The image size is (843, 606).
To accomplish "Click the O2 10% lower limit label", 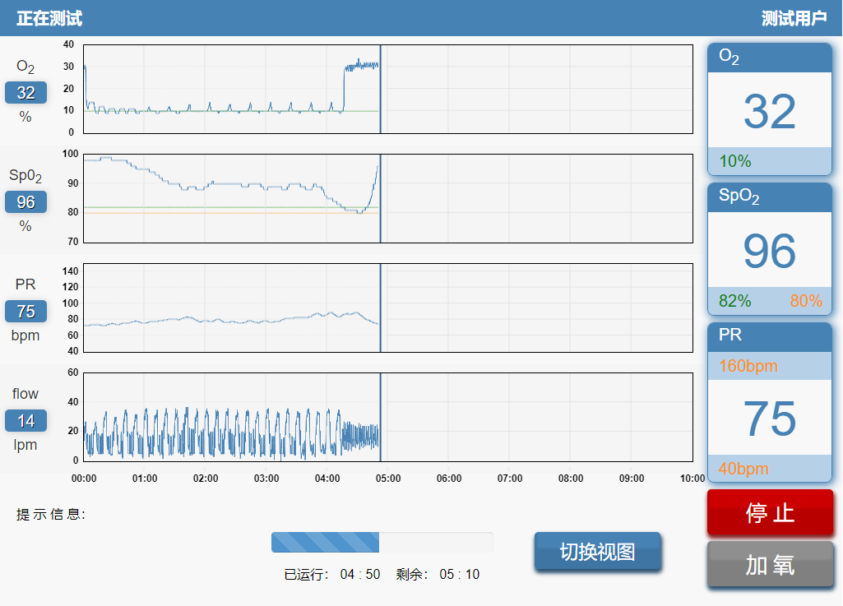I will pos(735,161).
